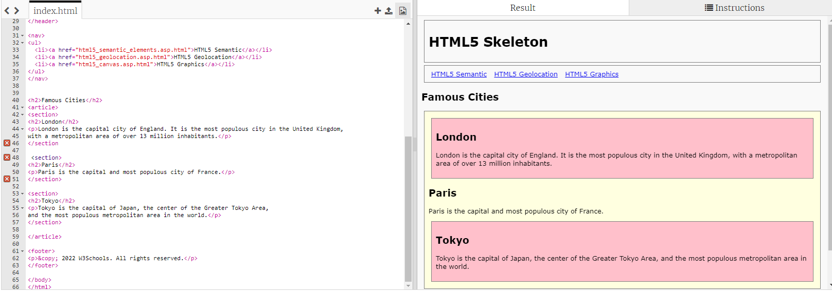This screenshot has height=292, width=832.
Task: Collapse the footer block at line 61
Action: tap(22, 251)
